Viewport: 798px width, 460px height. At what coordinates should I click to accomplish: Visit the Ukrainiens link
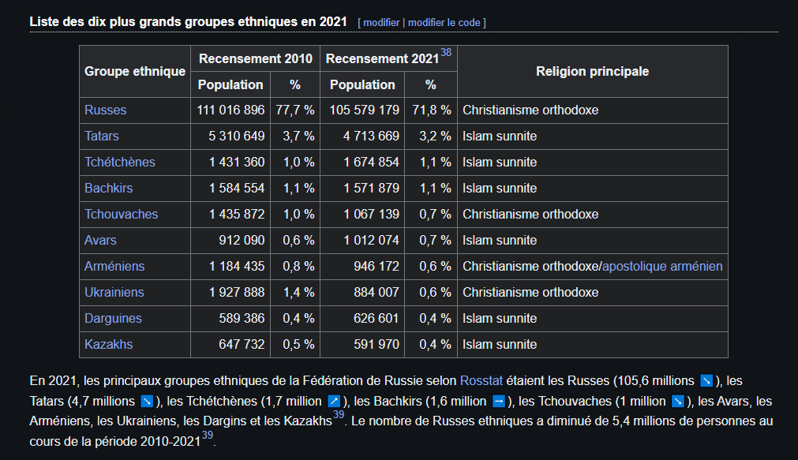click(x=114, y=292)
